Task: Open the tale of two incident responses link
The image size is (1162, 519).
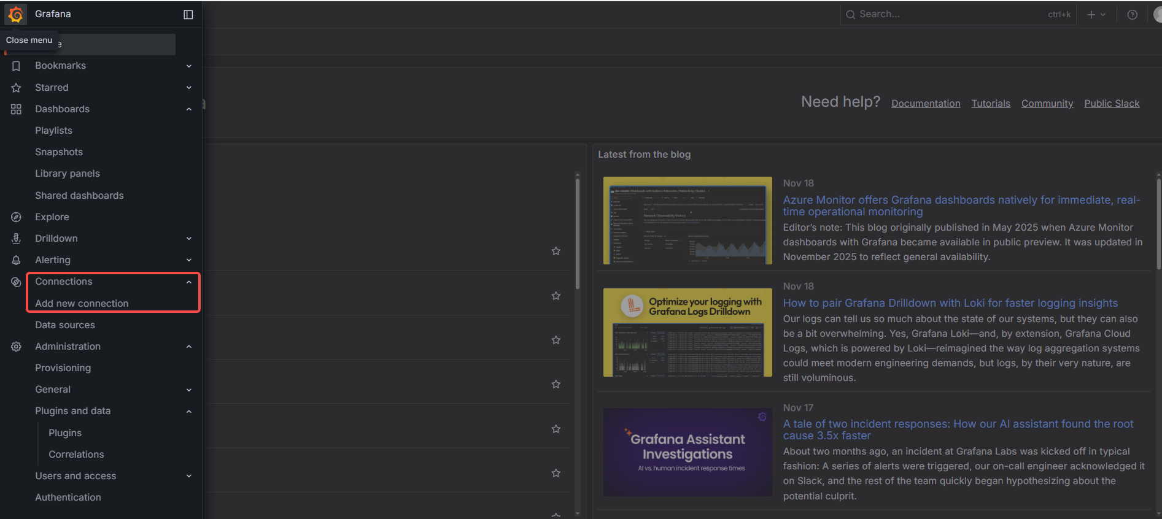Action: (958, 429)
